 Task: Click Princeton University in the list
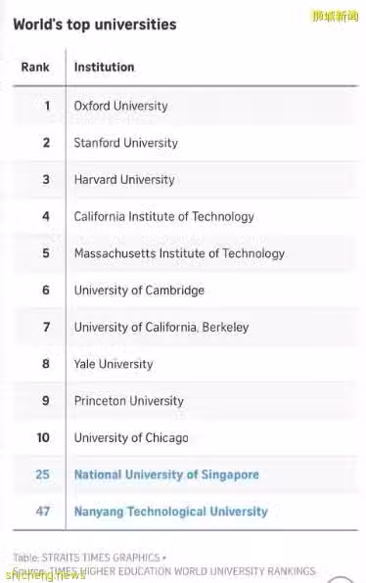click(x=129, y=401)
